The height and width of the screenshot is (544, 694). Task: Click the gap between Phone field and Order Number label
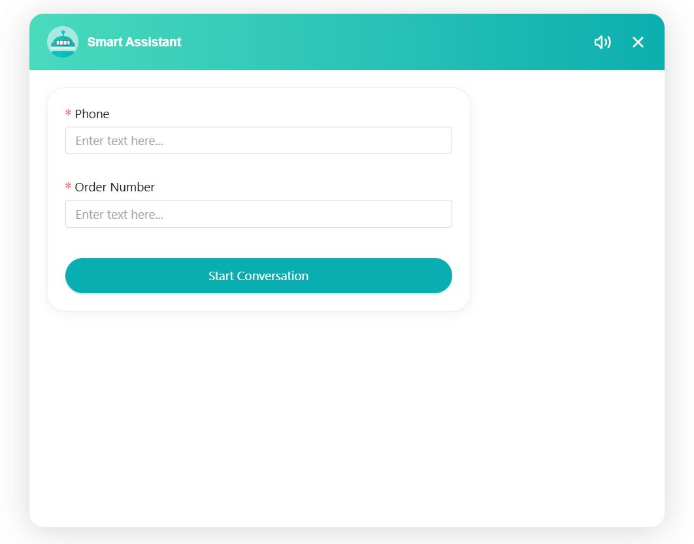[259, 167]
